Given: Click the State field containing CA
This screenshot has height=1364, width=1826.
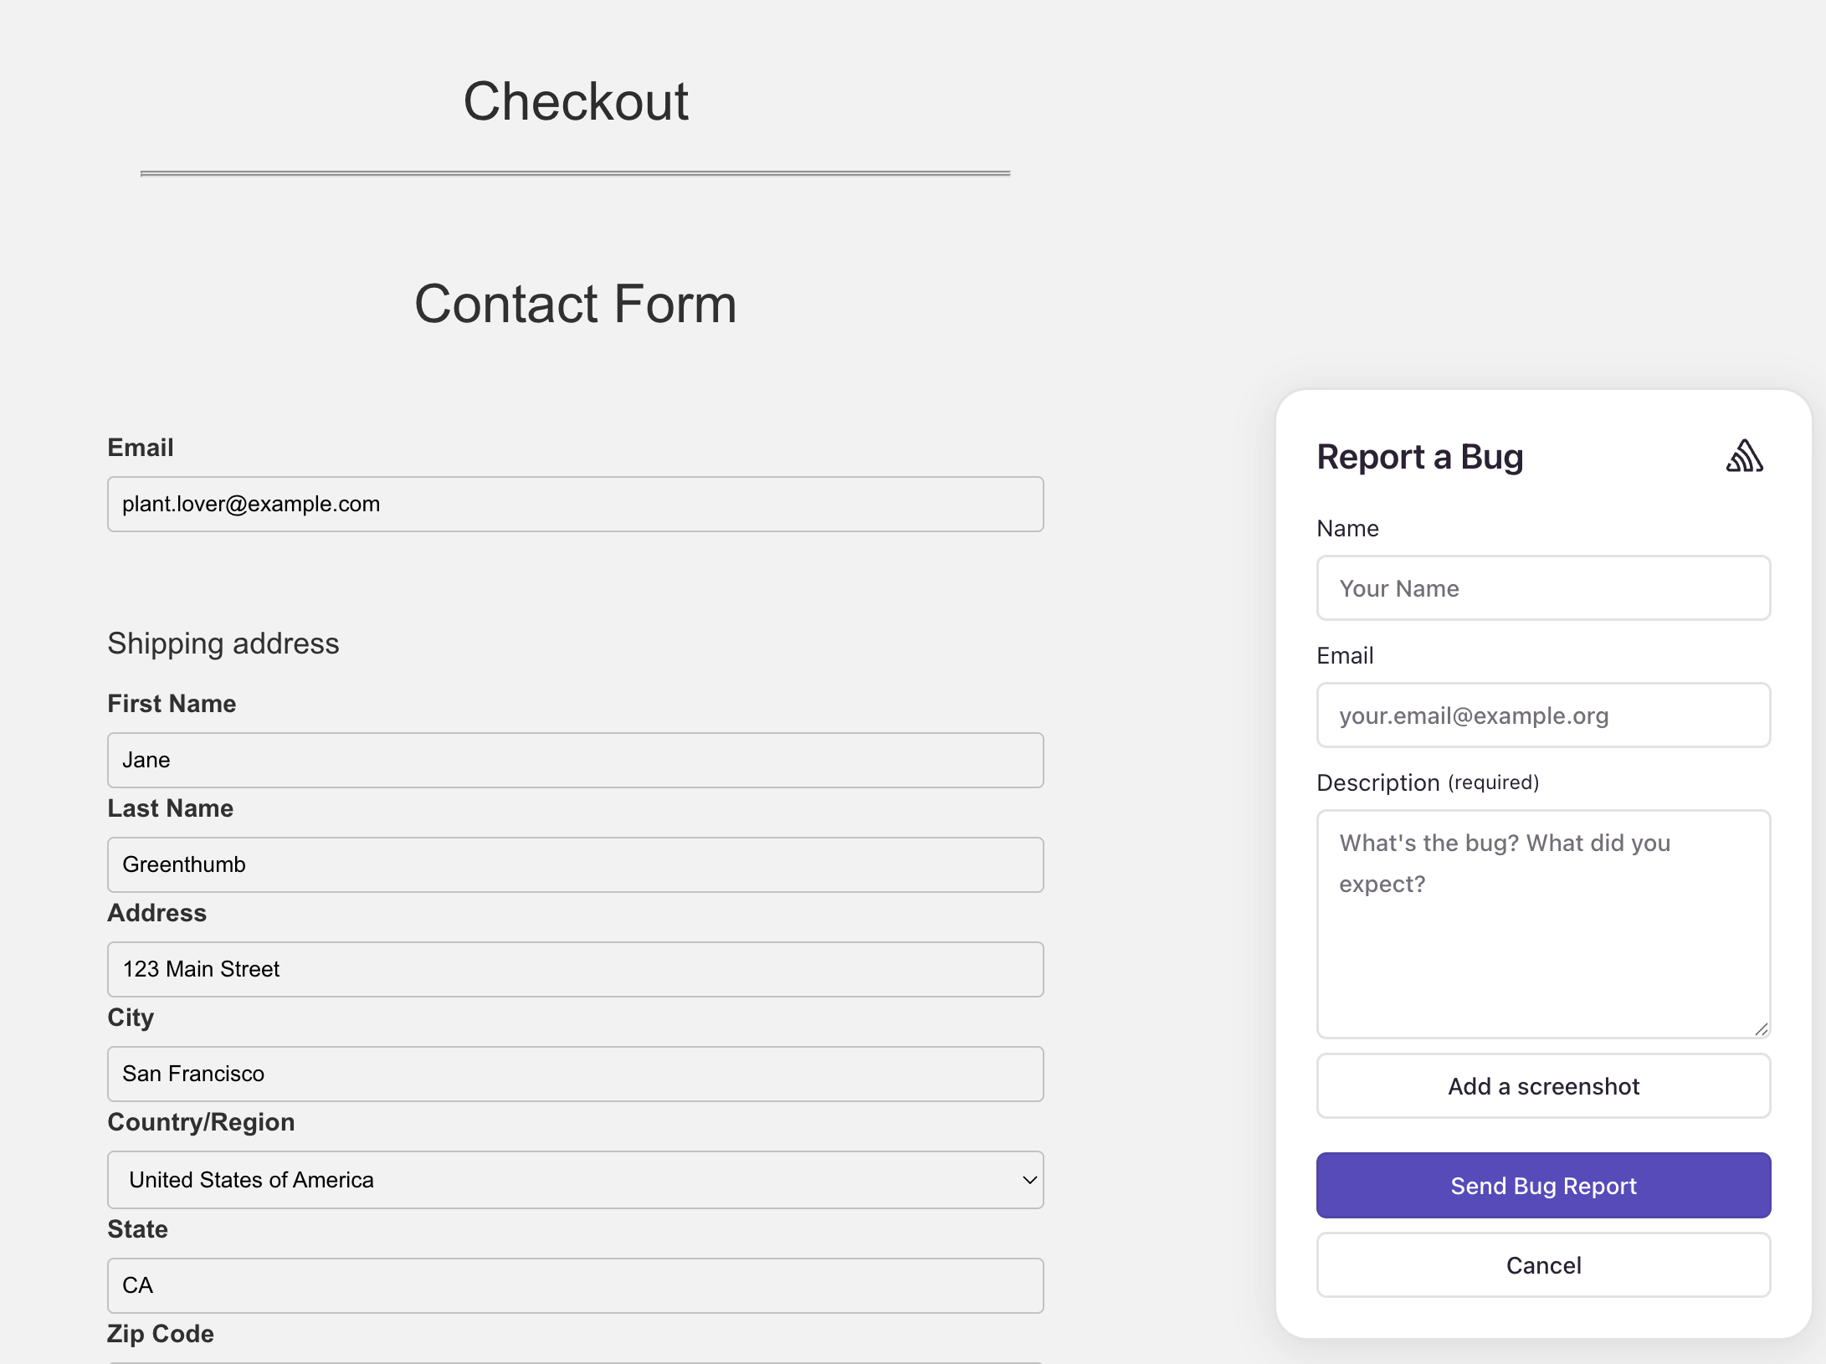Looking at the screenshot, I should (x=575, y=1285).
